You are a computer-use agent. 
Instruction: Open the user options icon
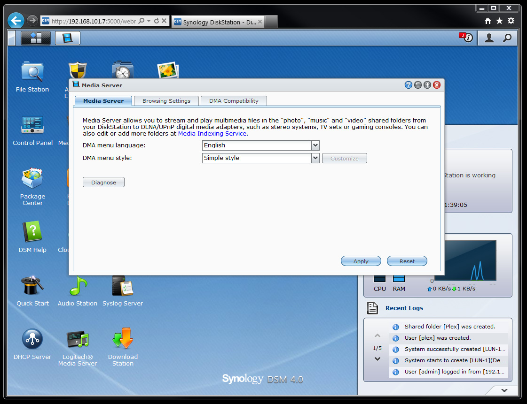(x=489, y=38)
